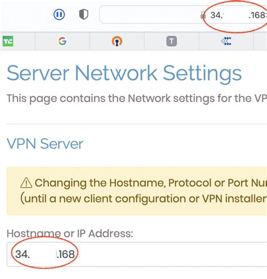
Task: Click the new client configuration warning line
Action: pos(144,199)
